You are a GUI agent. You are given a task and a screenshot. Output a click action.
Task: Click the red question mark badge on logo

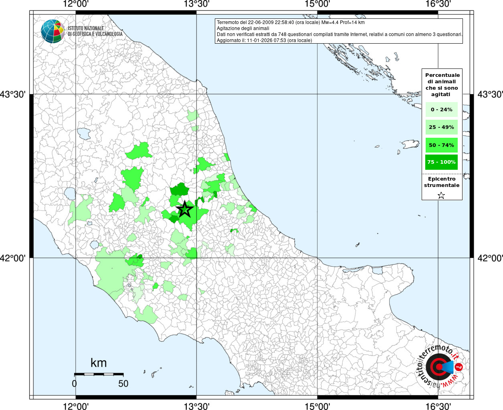tap(459, 367)
